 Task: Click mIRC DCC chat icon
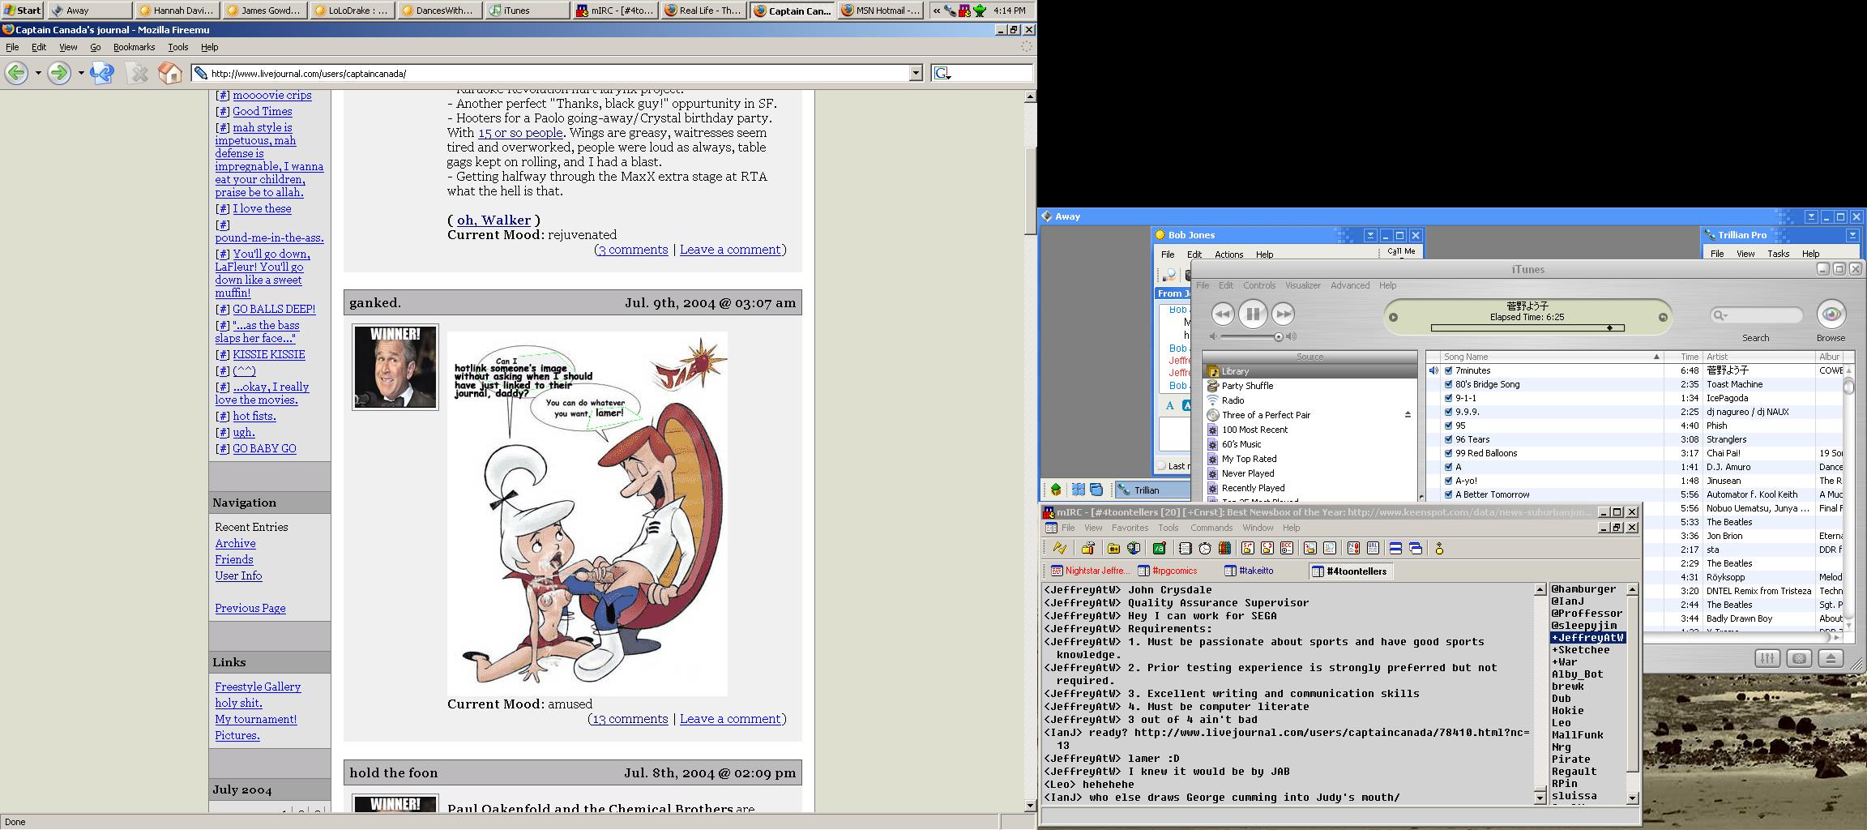pyautogui.click(x=1267, y=549)
